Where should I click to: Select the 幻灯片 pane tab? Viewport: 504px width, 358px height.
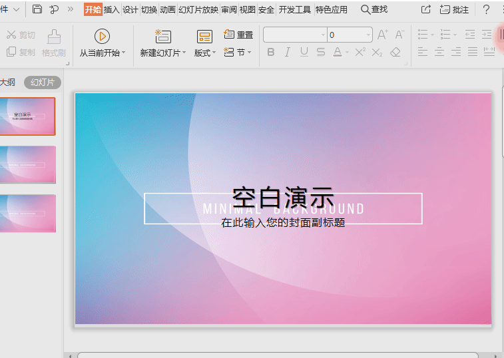[x=43, y=83]
